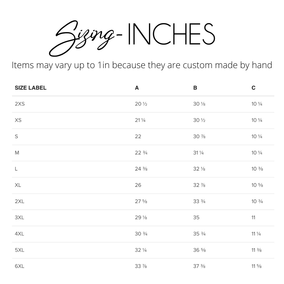The width and height of the screenshot is (284, 284).
Task: Click the 11 ⅝ value for 6XL
Action: coord(256,266)
